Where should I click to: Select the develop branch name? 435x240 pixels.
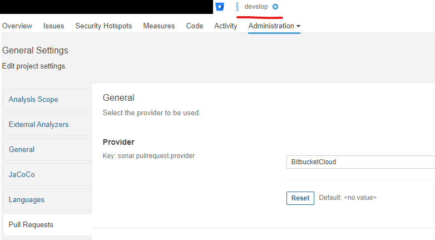tap(256, 7)
